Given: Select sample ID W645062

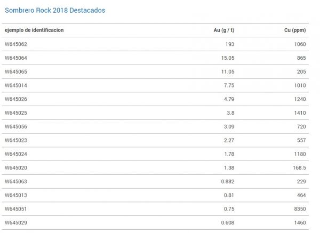Looking at the screenshot, I should (16, 44).
